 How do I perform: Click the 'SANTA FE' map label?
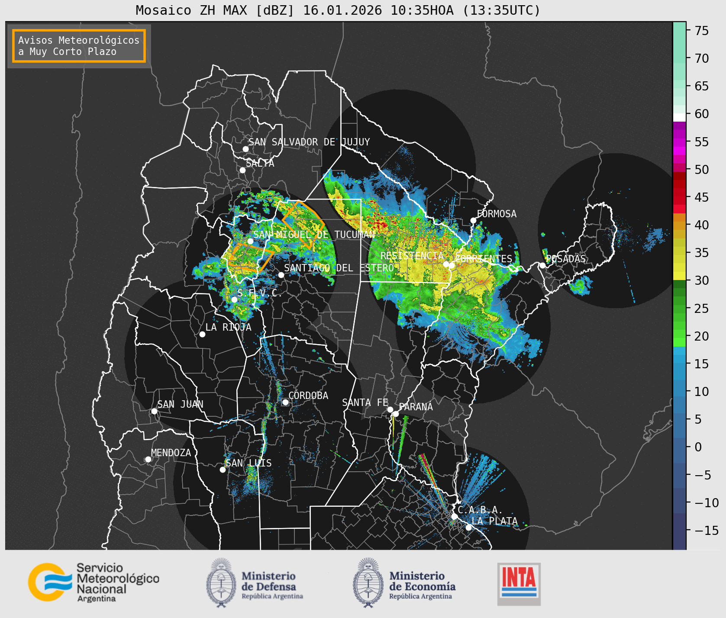(x=365, y=402)
